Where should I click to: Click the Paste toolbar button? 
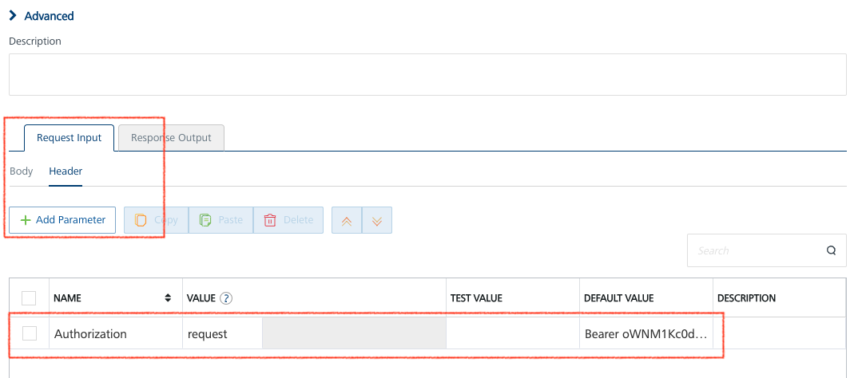[221, 220]
